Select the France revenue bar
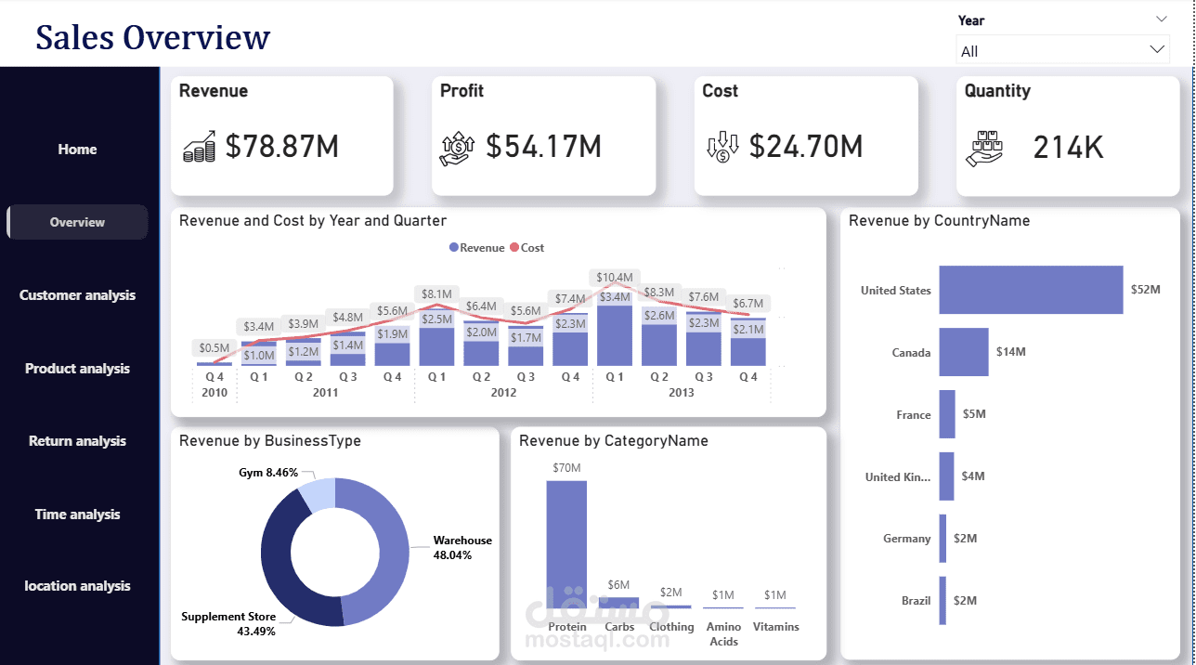The height and width of the screenshot is (665, 1196). pos(946,414)
